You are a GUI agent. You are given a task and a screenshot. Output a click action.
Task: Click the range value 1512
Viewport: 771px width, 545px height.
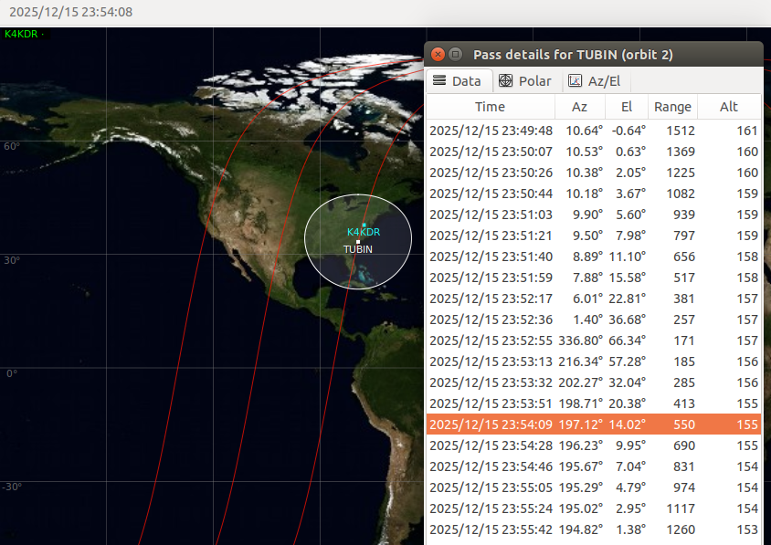tap(681, 131)
